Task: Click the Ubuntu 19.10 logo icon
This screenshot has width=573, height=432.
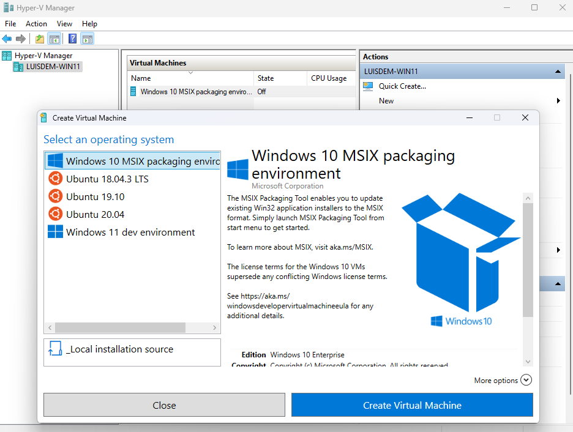Action: pos(56,196)
